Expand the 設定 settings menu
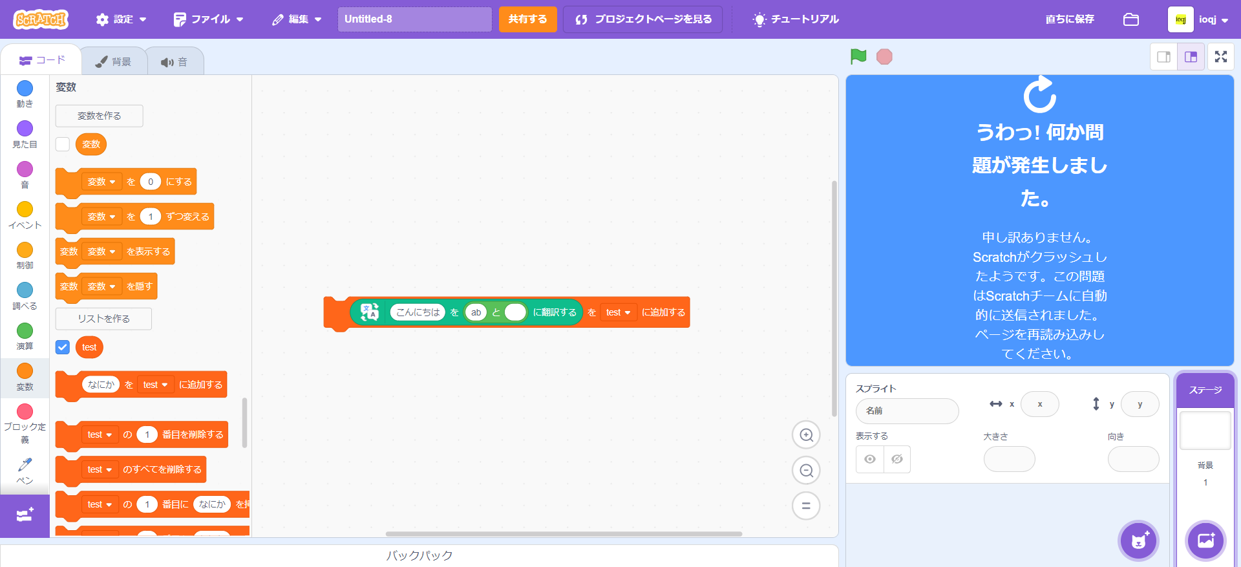This screenshot has height=567, width=1241. [x=121, y=19]
